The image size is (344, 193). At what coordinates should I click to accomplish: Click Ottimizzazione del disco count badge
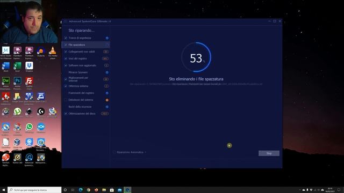point(105,114)
